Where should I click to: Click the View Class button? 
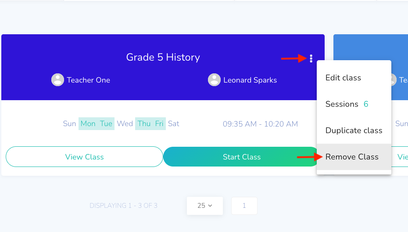click(x=84, y=157)
